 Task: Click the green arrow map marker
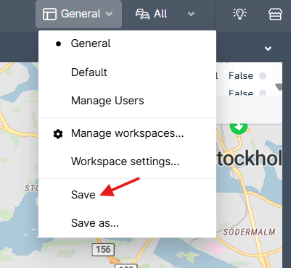[239, 128]
